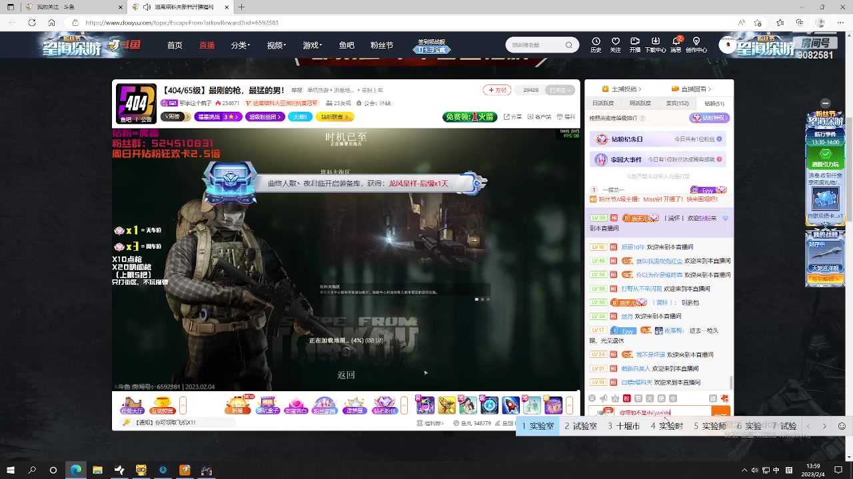
Task: Open the 分类 category dropdown
Action: pyautogui.click(x=241, y=45)
